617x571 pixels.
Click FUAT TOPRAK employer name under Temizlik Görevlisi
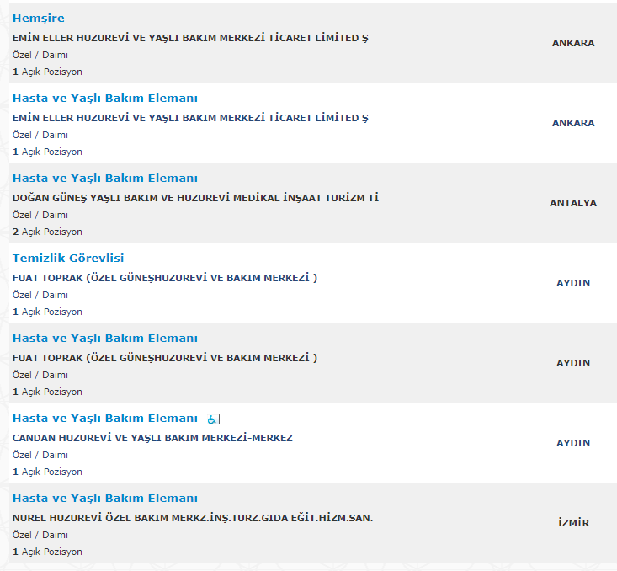pyautogui.click(x=165, y=278)
